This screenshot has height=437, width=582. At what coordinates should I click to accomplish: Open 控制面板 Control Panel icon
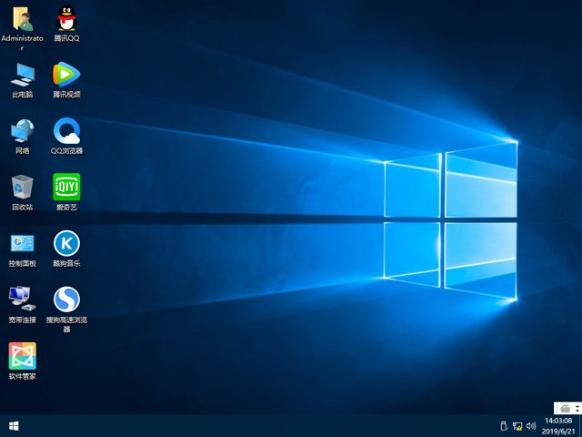(x=22, y=244)
